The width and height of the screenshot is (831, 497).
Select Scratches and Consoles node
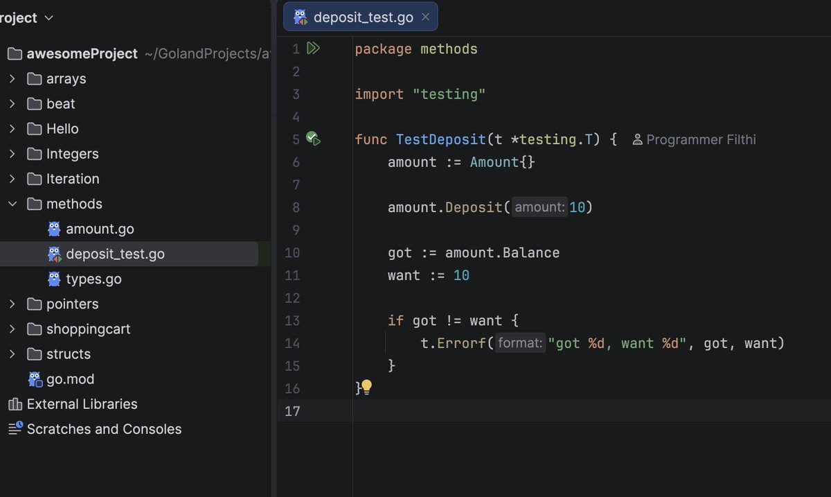(104, 429)
